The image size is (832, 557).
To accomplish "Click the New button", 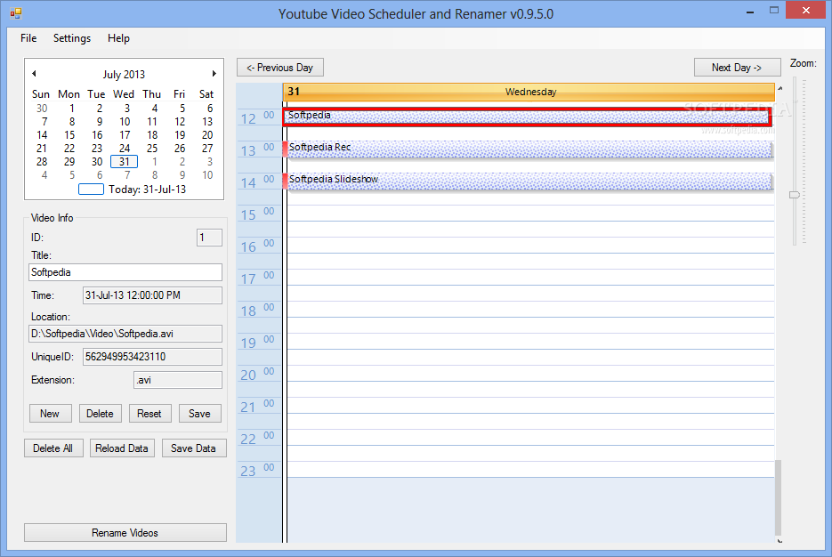I will coord(50,414).
